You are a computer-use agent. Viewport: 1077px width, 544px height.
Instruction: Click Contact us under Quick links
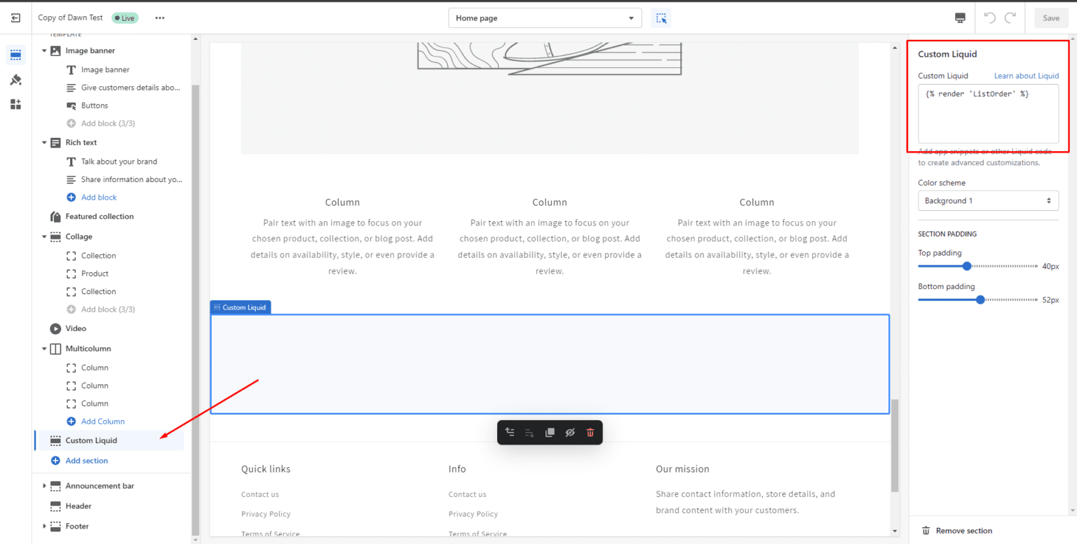pos(260,494)
